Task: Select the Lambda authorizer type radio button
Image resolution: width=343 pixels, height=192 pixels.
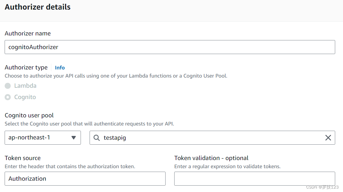Action: (x=8, y=86)
